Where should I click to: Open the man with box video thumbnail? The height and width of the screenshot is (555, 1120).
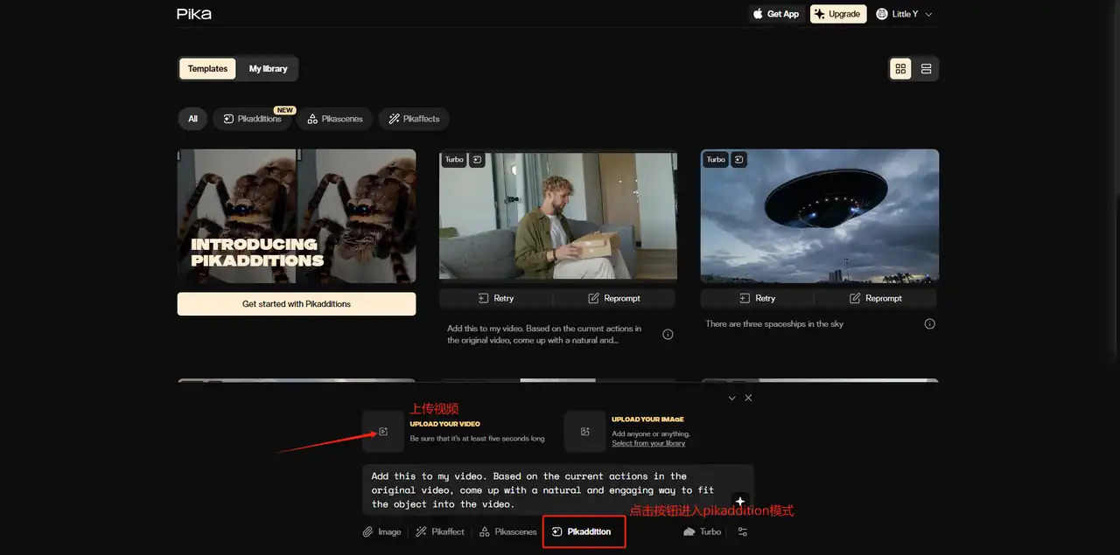(x=558, y=216)
